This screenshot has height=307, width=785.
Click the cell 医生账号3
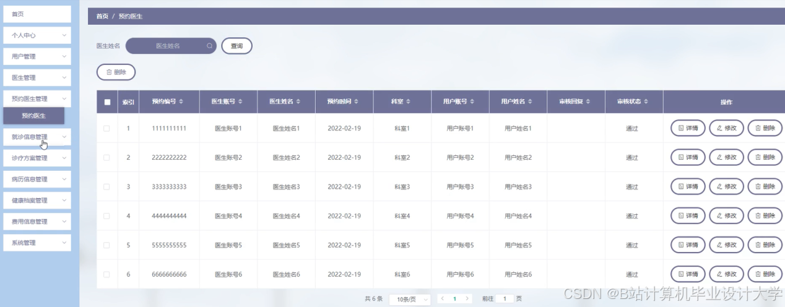click(x=228, y=187)
